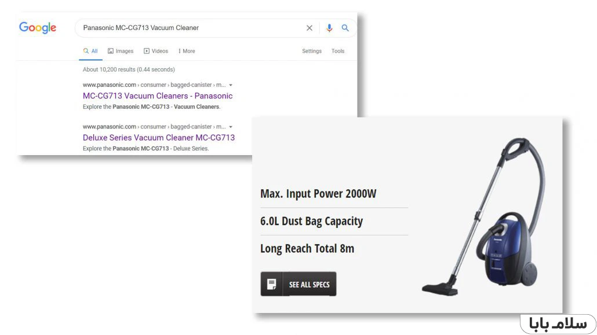Focus the search box with the Panasonic query
This screenshot has width=597, height=335.
pos(191,28)
